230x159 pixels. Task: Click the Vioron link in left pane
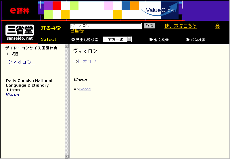[13, 94]
